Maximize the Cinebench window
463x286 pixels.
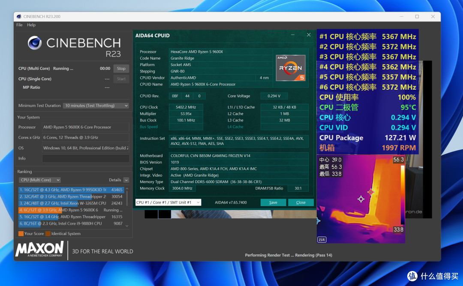pos(417,17)
